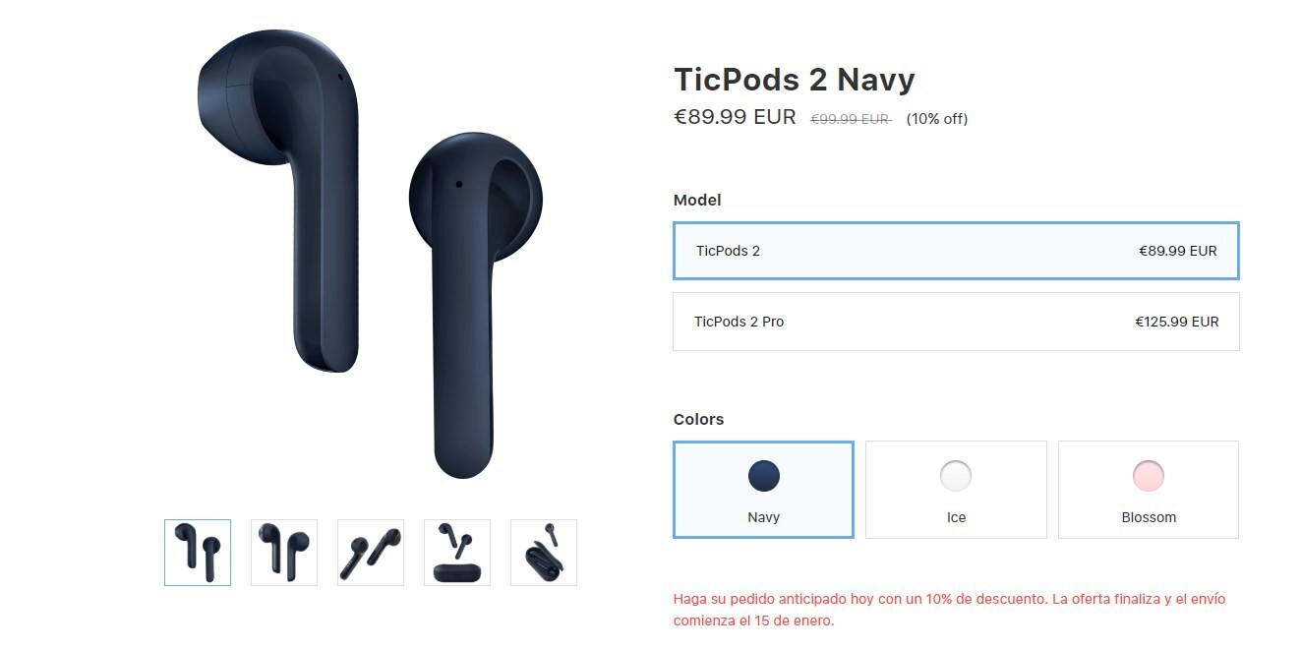Click the white Ice color circle
This screenshot has height=650, width=1301.
tap(956, 476)
